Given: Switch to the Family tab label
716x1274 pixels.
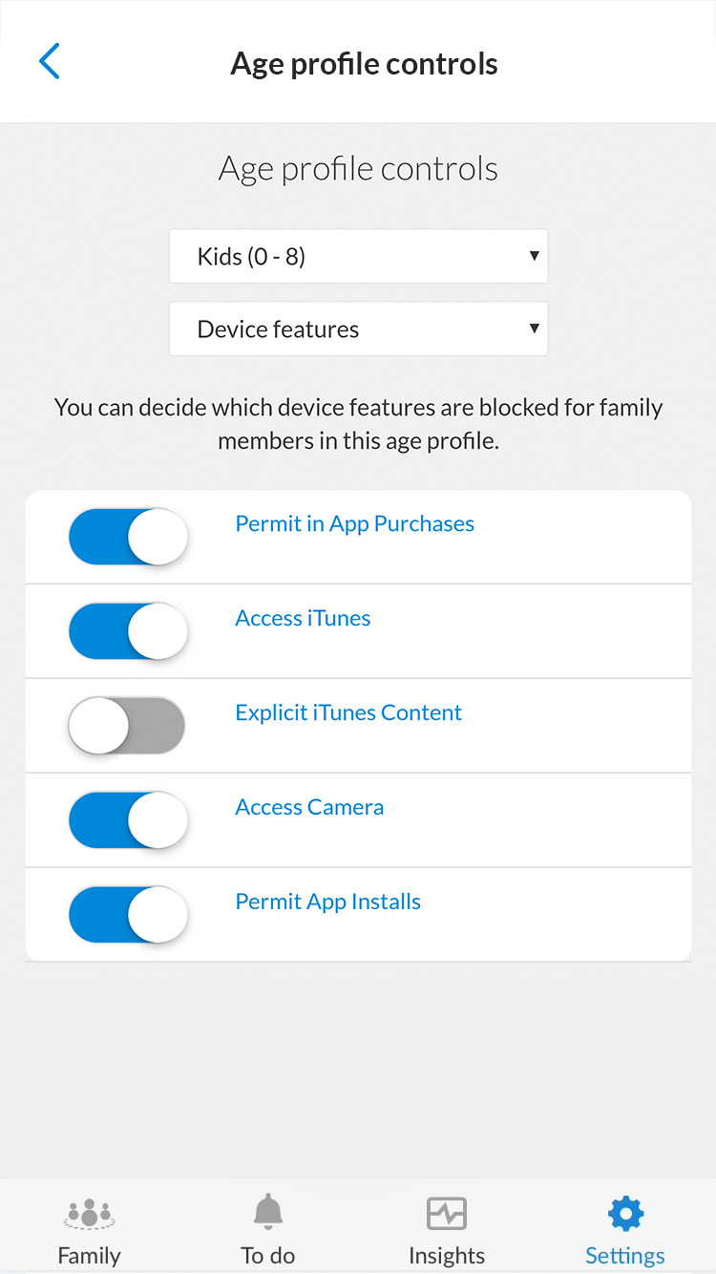Looking at the screenshot, I should pos(90,1255).
